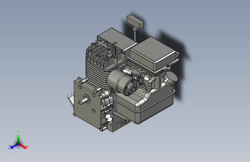Click the red X axis arrow of triad
Image resolution: width=250 pixels, height=162 pixels.
tap(22, 146)
